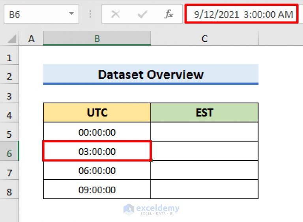Select cell with 00:00:00
This screenshot has height=222, width=303.
pyautogui.click(x=97, y=132)
